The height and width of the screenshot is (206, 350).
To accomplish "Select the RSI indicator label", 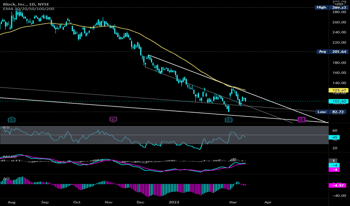I will tap(6, 128).
